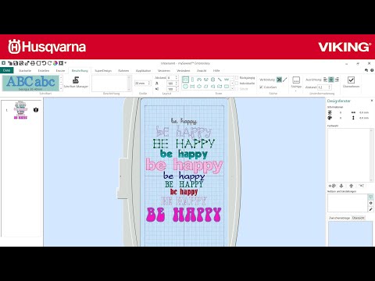Increase the Abstand value in Layout

(177, 76)
